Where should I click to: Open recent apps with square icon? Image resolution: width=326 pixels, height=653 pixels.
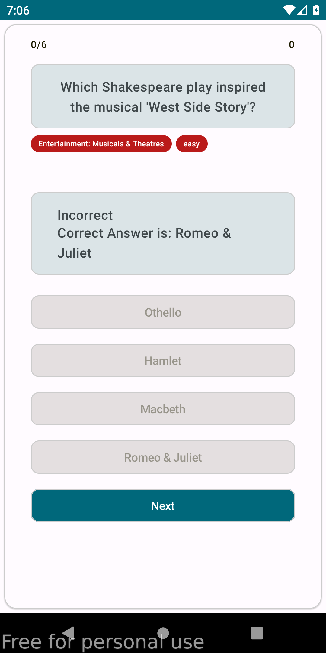click(257, 633)
